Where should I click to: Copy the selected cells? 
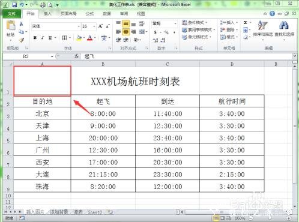[21, 32]
